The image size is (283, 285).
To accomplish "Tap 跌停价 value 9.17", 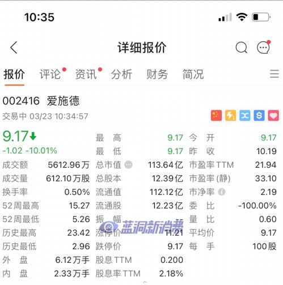I will [175, 246].
